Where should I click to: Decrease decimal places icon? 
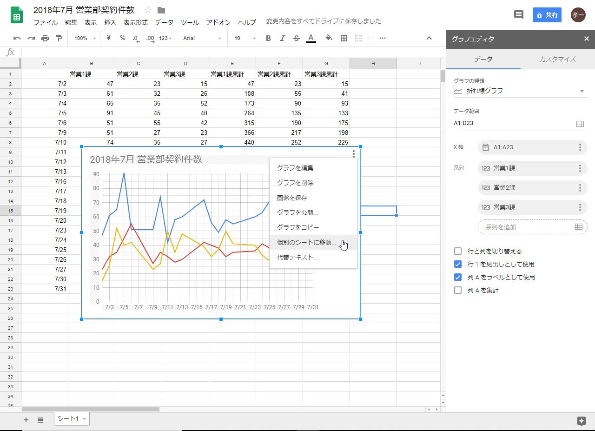(136, 38)
